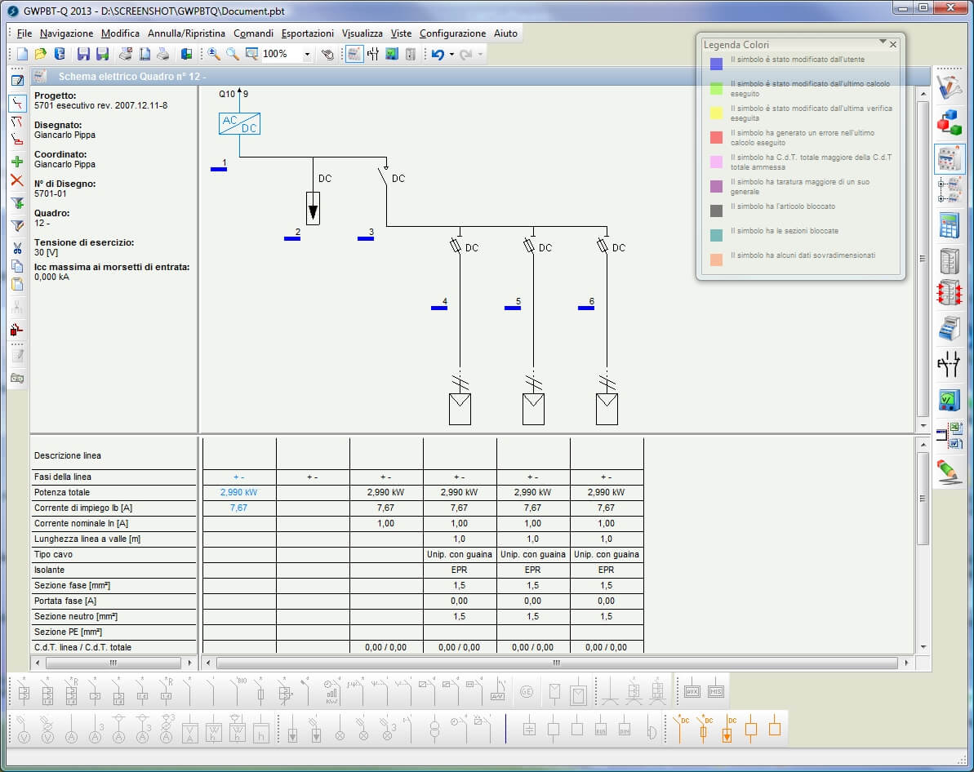The image size is (974, 772).
Task: Click the scissors cut icon
Action: pyautogui.click(x=17, y=248)
